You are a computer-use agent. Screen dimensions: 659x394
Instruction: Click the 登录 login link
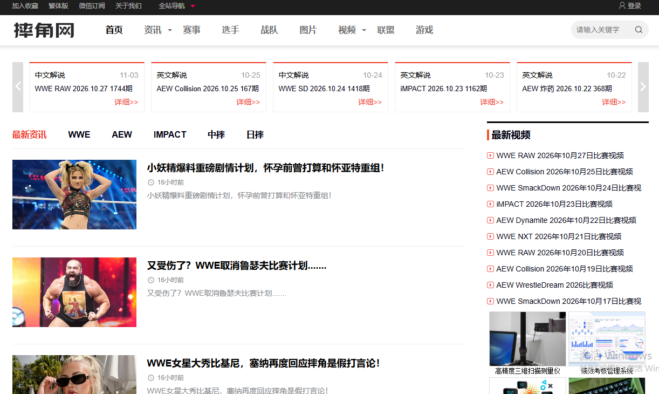pyautogui.click(x=635, y=6)
